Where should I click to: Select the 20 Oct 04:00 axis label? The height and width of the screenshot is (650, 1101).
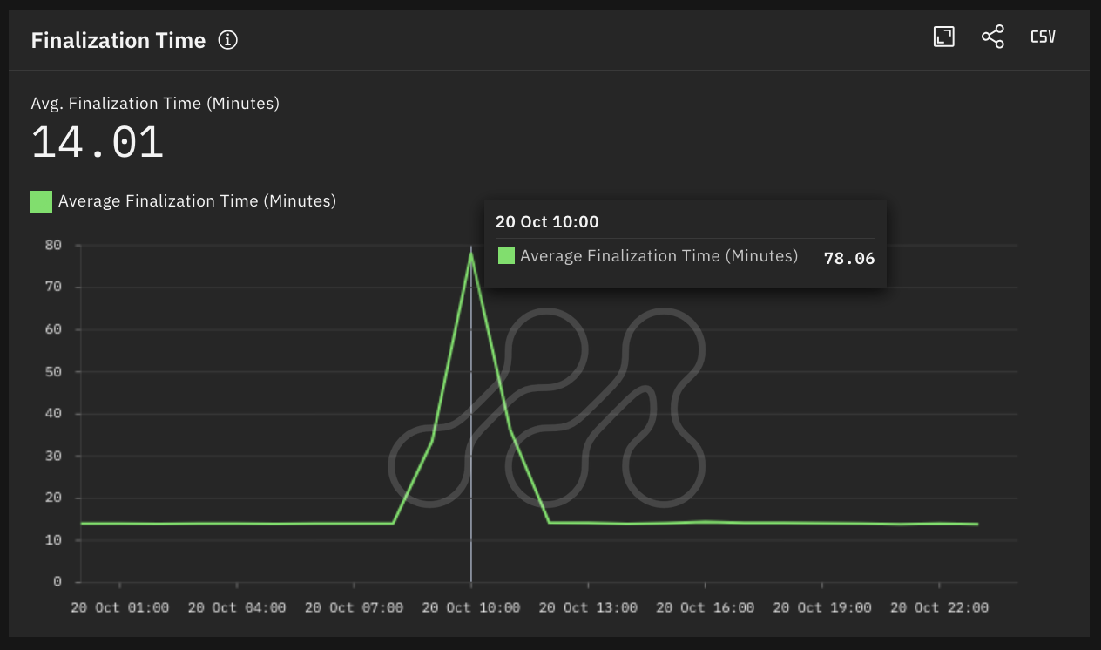(237, 607)
